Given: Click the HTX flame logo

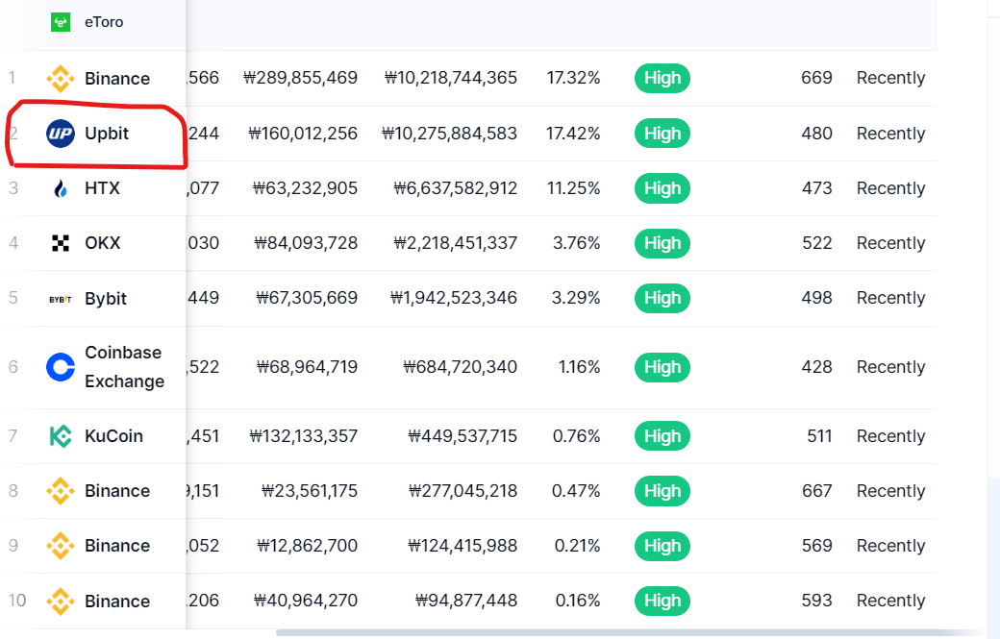Looking at the screenshot, I should 61,188.
